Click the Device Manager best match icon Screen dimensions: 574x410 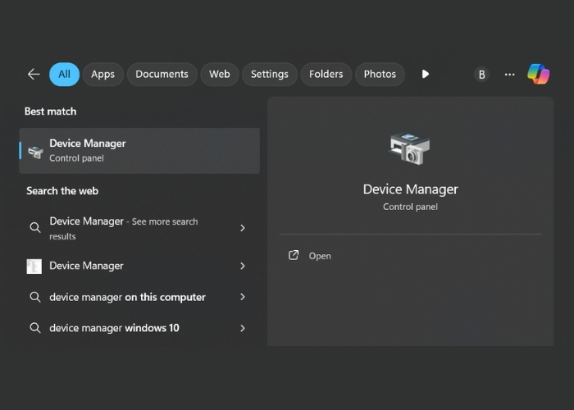[35, 151]
